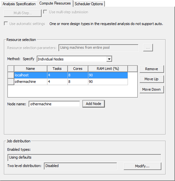Select the localhost row name cell
This screenshot has height=181, width=175.
tap(31, 75)
